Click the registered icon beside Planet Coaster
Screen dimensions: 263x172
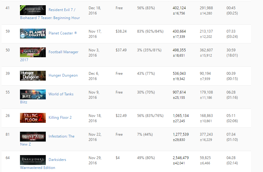(x=76, y=33)
